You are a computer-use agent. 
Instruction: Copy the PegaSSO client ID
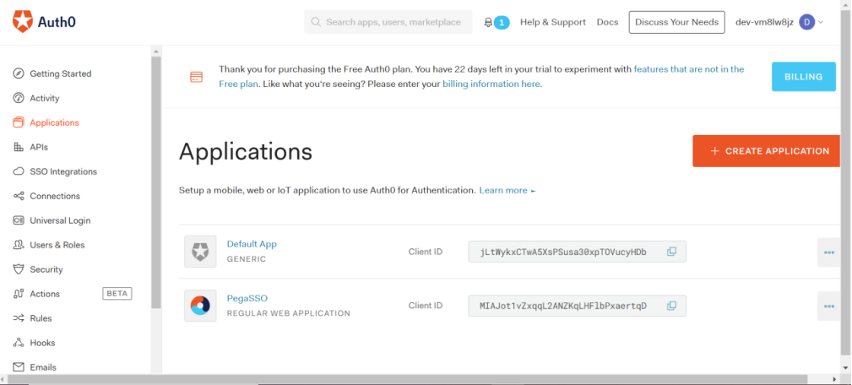point(671,306)
